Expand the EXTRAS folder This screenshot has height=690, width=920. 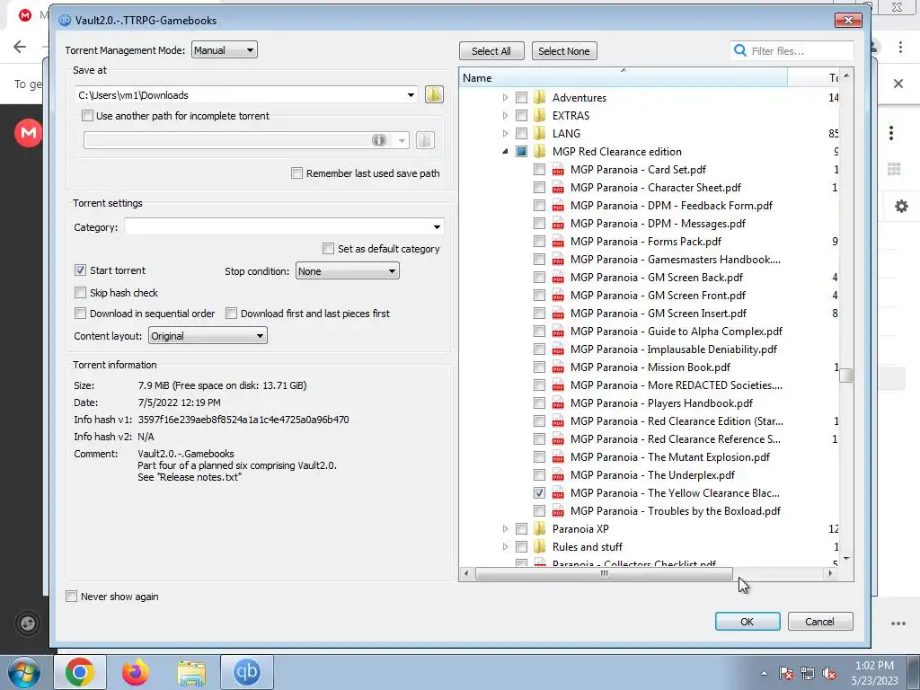coord(505,116)
